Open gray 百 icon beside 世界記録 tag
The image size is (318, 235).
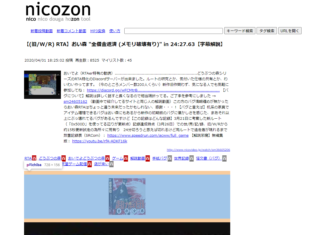coord(191,158)
